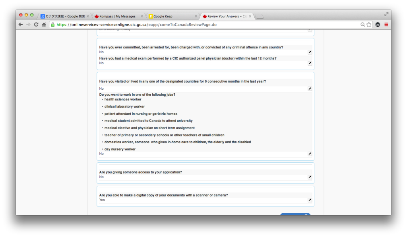Screen dimensions: 407x237
Task: Edit the medical exam answer with its pencil icon
Action: click(x=310, y=63)
